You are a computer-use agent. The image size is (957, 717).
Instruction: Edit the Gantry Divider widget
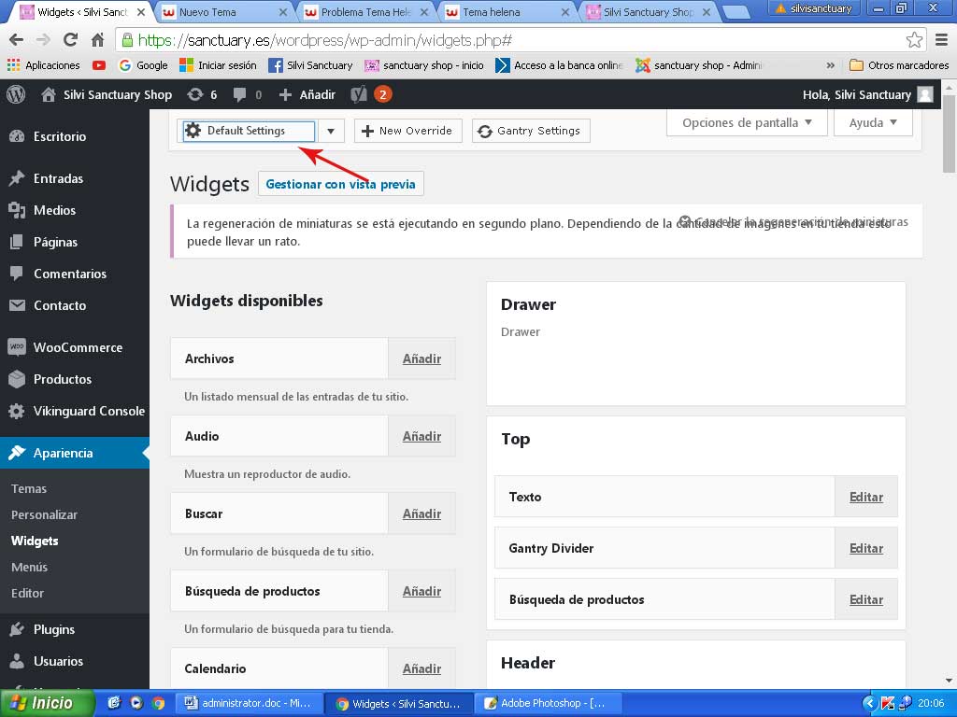click(866, 548)
